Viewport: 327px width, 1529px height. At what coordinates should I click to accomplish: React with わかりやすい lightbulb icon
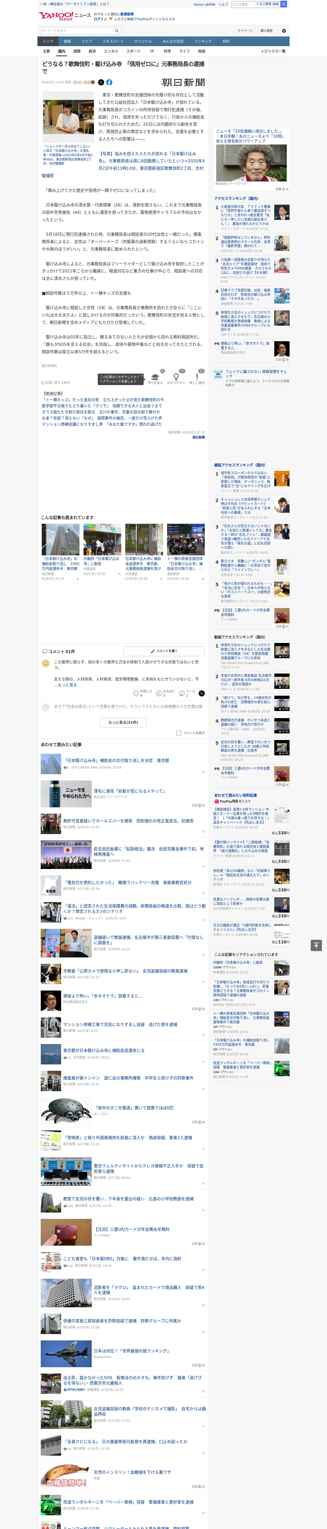(176, 377)
